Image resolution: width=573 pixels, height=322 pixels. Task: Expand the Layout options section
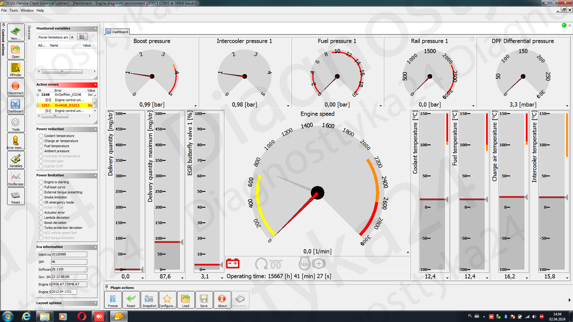coord(95,303)
